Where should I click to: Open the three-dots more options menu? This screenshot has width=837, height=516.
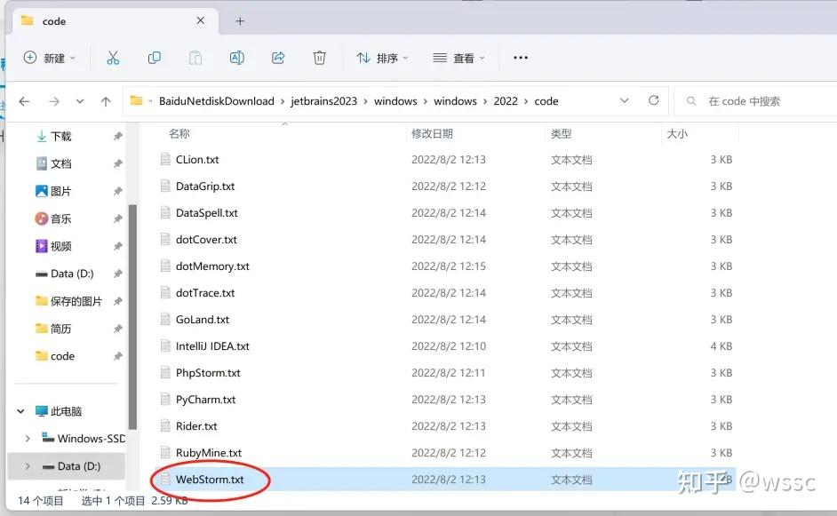coord(521,58)
